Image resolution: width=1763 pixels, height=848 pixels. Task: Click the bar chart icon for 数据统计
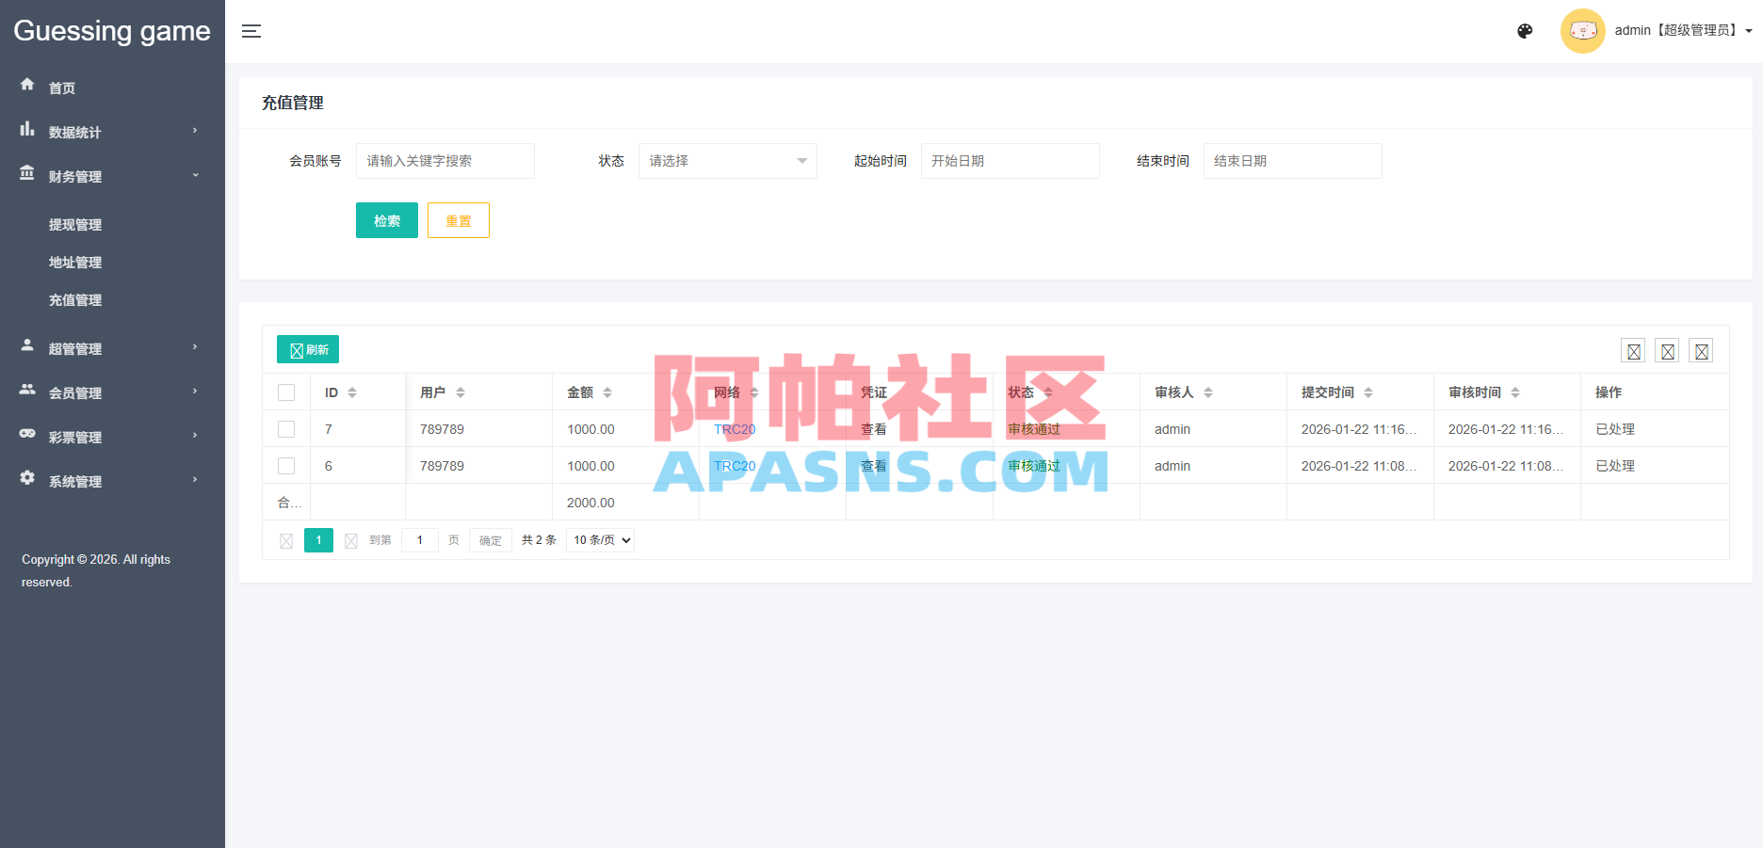click(27, 129)
